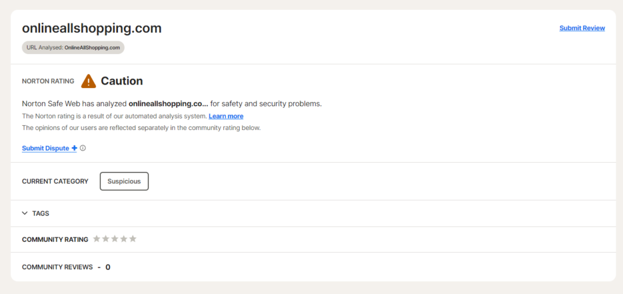This screenshot has width=623, height=294.
Task: Click the blue plus icon after Submit Dispute
Action: click(x=74, y=148)
